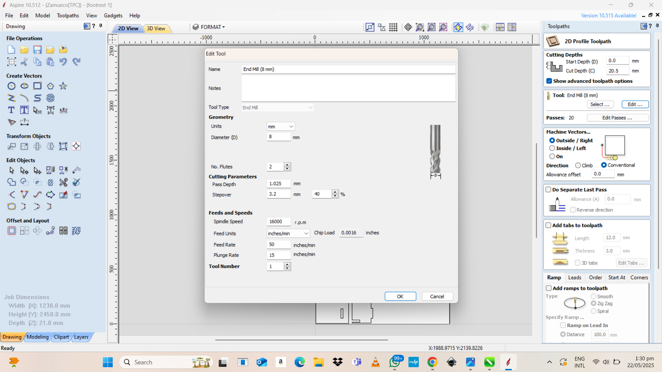662x372 pixels.
Task: Open the Gadgets menu
Action: coord(113,16)
